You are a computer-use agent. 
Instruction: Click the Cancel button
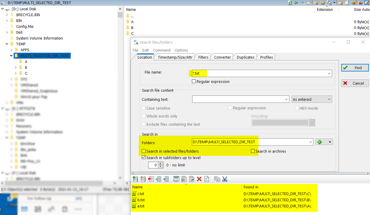[x=355, y=83]
